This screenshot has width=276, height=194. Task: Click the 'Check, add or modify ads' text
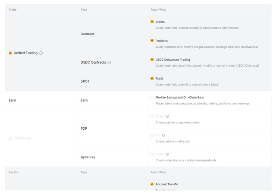pyautogui.click(x=172, y=142)
